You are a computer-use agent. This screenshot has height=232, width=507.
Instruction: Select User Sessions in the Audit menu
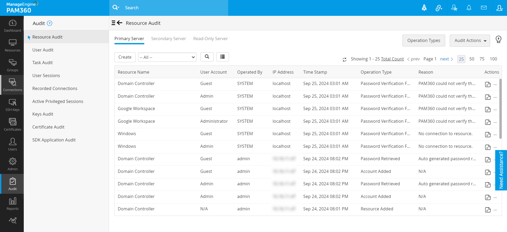tap(46, 75)
